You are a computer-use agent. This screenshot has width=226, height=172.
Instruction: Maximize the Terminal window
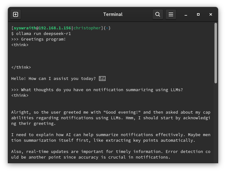pos(198,14)
